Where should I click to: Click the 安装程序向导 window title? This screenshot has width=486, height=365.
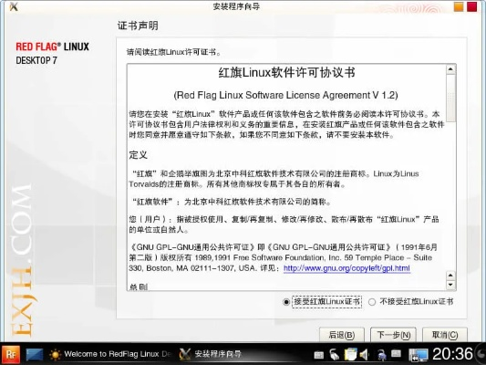click(236, 6)
